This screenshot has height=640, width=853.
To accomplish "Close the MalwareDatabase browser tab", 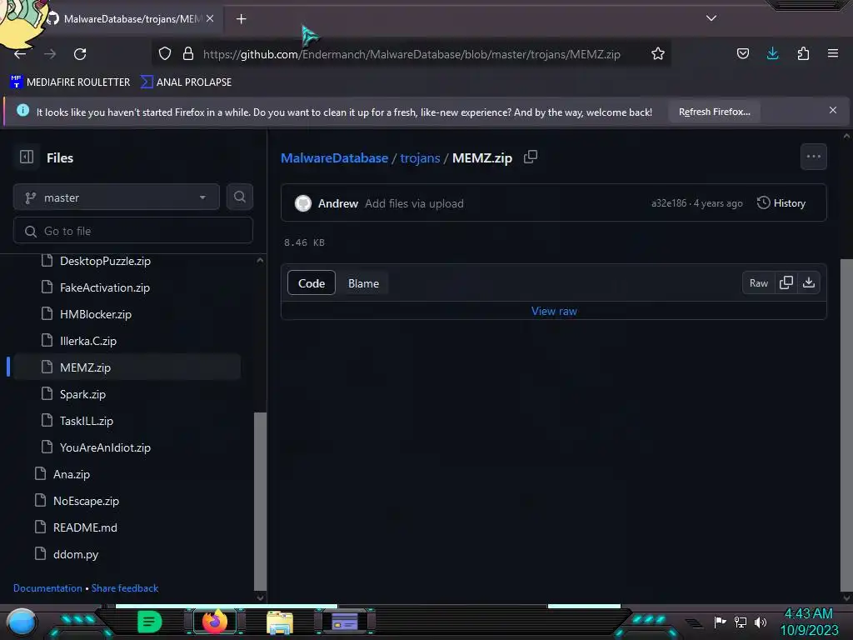I will pyautogui.click(x=210, y=18).
